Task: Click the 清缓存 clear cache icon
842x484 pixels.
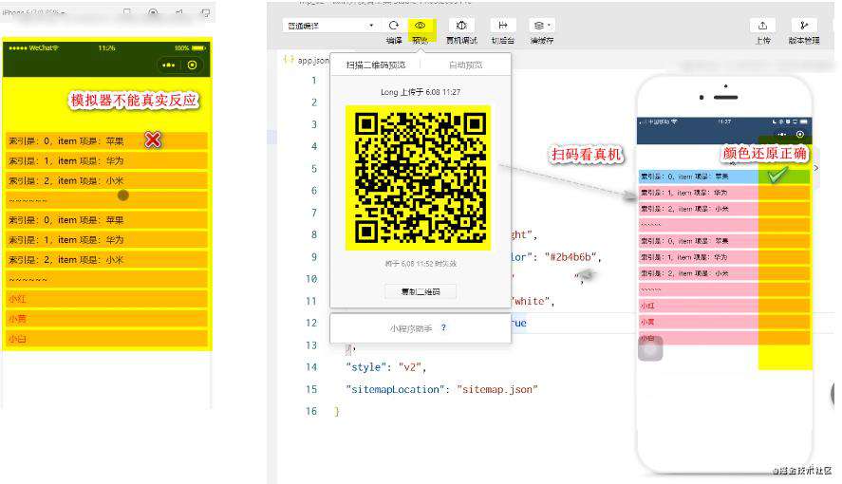Action: click(x=538, y=26)
